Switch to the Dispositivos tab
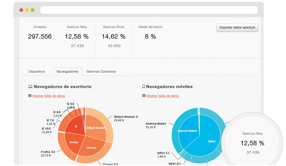Screen dimensions: 286x166 (37, 71)
